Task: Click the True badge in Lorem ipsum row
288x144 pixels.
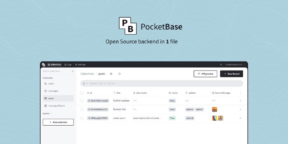Action: point(172,118)
